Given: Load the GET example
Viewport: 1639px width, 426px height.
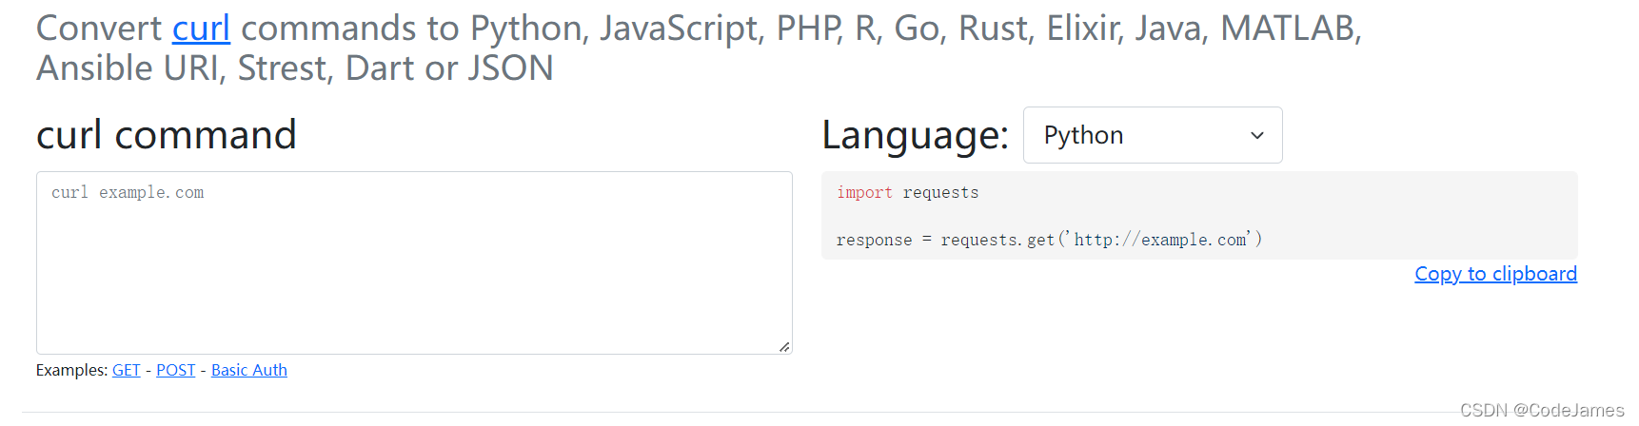Looking at the screenshot, I should click(126, 370).
